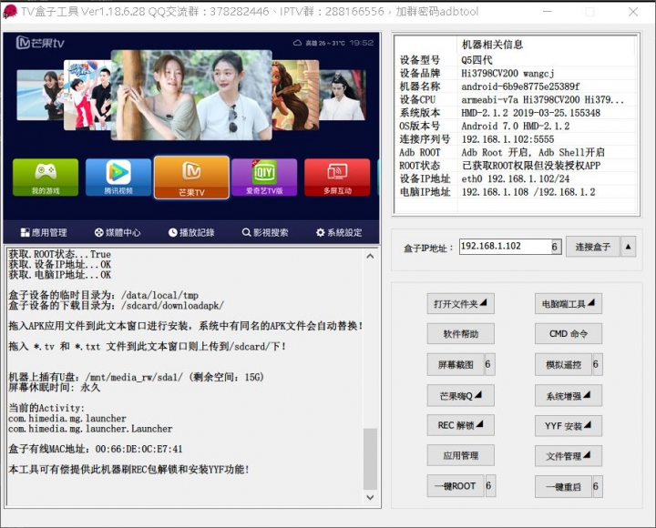Select the 设备型号 Q5四代 row

(516, 60)
